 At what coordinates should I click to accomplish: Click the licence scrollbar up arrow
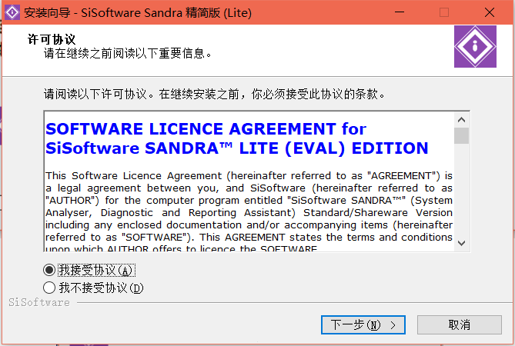click(461, 120)
